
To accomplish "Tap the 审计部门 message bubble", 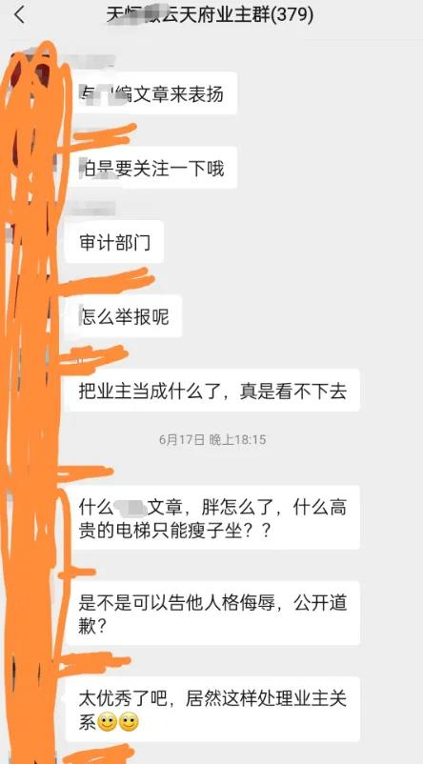I will point(115,242).
